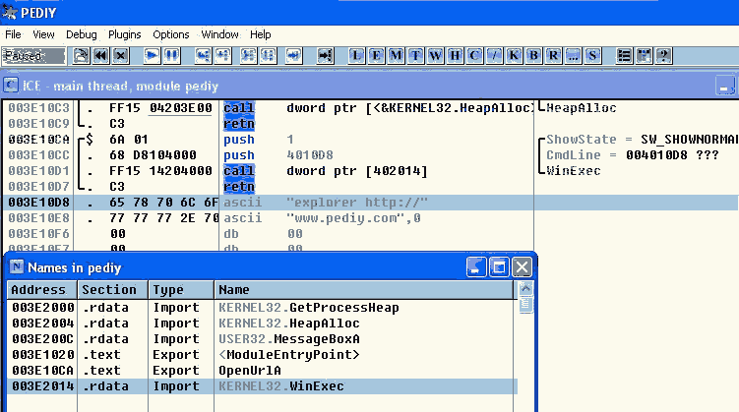Run the program with play icon

coord(153,55)
